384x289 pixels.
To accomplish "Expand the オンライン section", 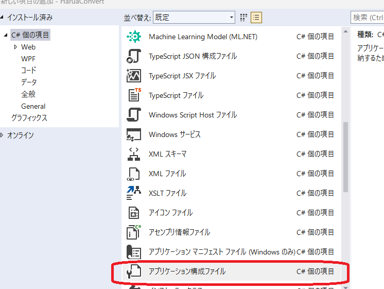I will [2, 135].
